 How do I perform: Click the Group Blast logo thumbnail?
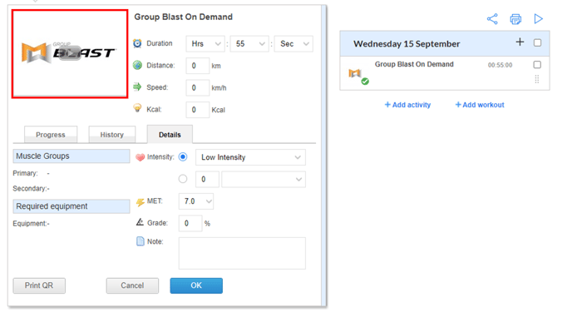tap(70, 54)
